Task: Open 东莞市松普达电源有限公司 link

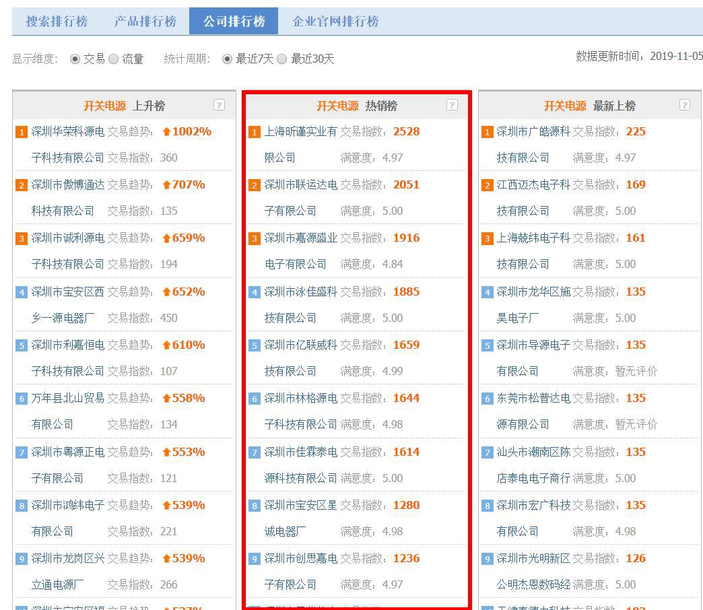Action: 533,411
